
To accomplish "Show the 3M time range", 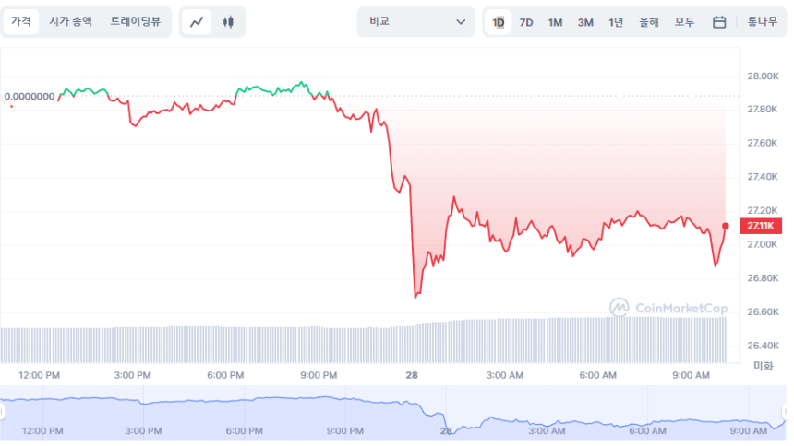I will pos(585,22).
